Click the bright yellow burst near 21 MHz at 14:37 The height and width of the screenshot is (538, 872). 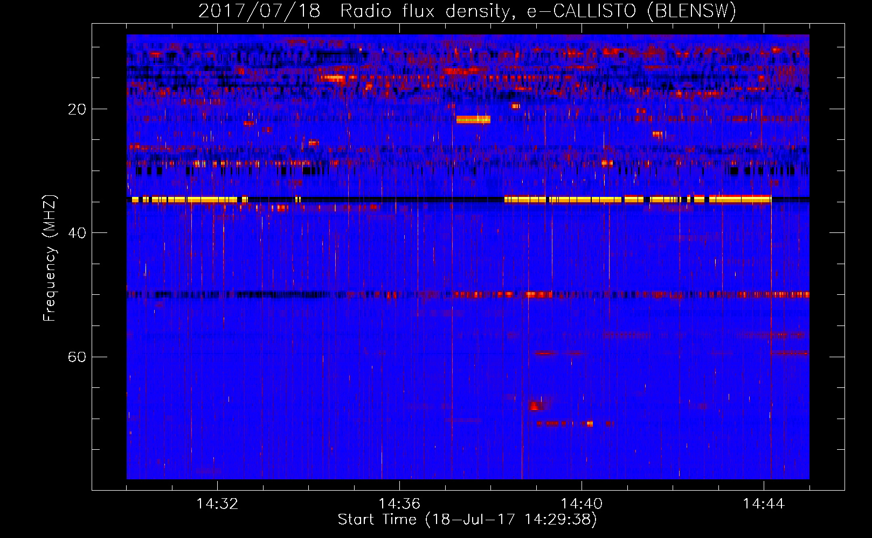pyautogui.click(x=473, y=119)
